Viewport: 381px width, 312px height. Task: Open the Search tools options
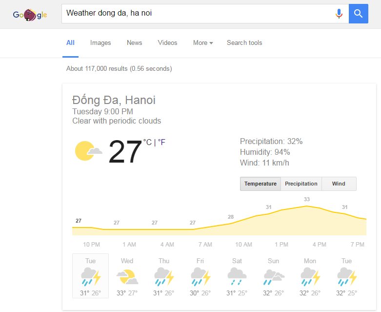pyautogui.click(x=244, y=43)
